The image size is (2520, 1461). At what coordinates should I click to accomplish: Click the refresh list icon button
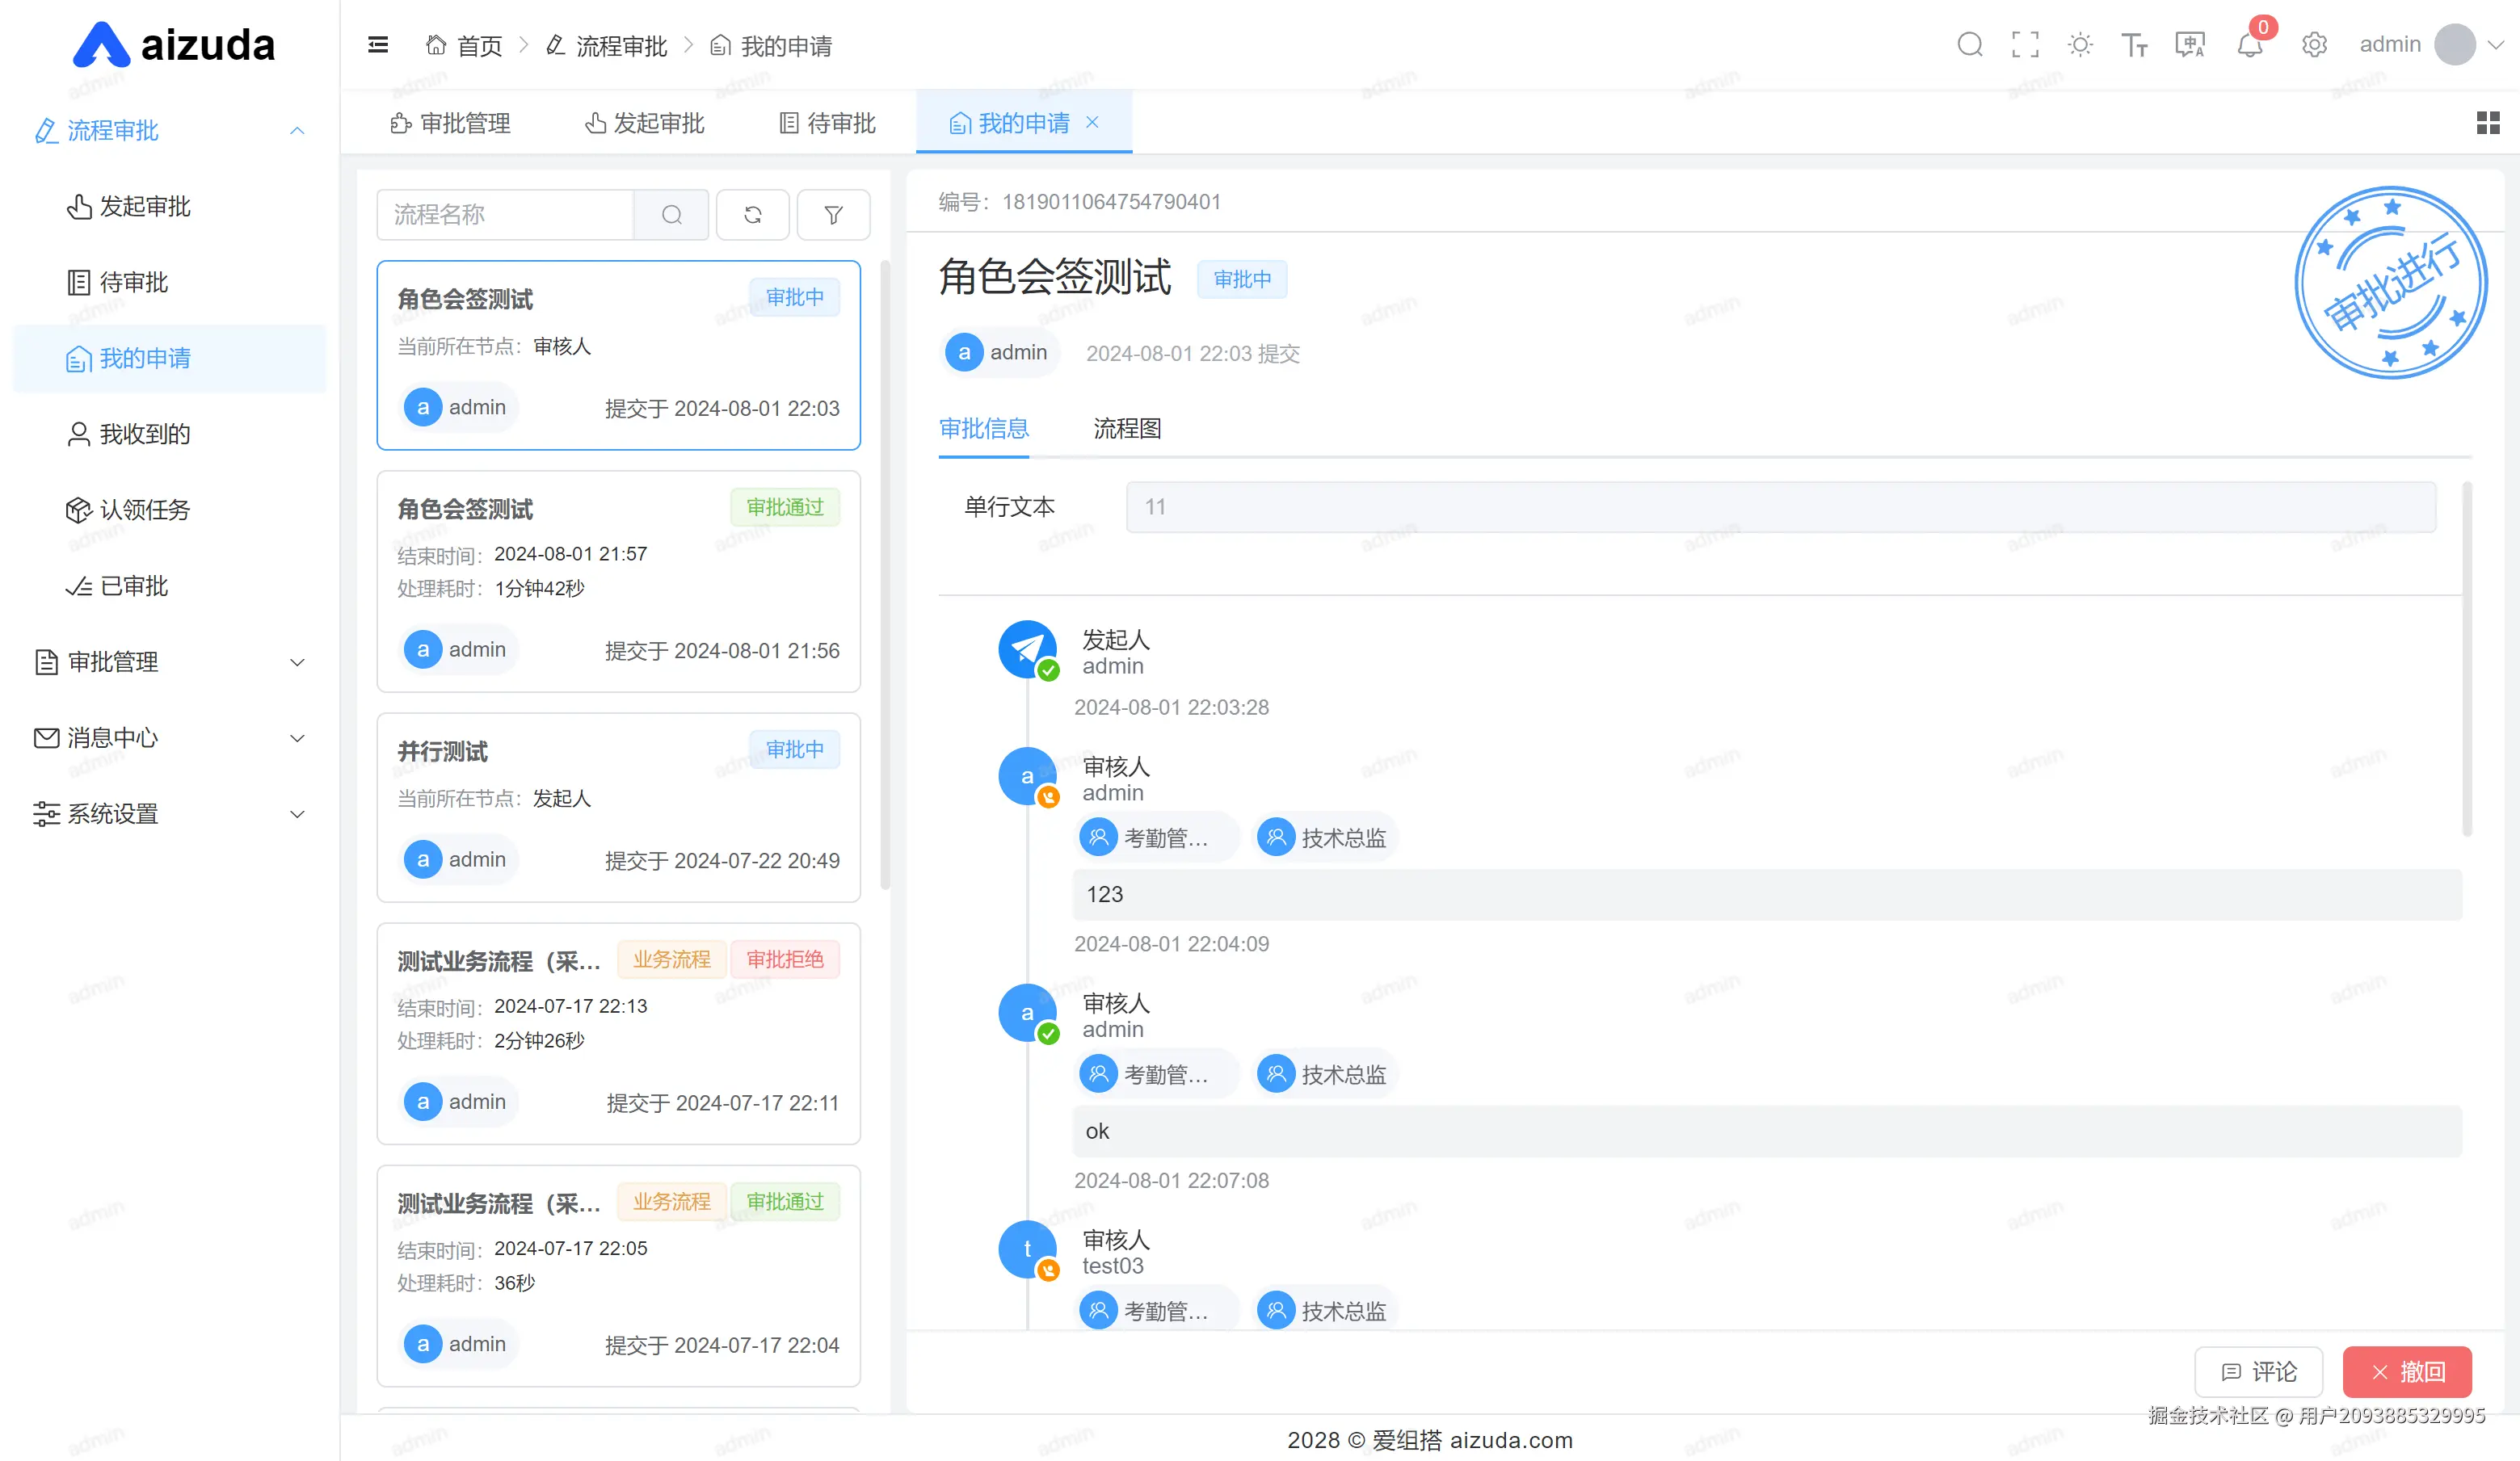[x=753, y=215]
